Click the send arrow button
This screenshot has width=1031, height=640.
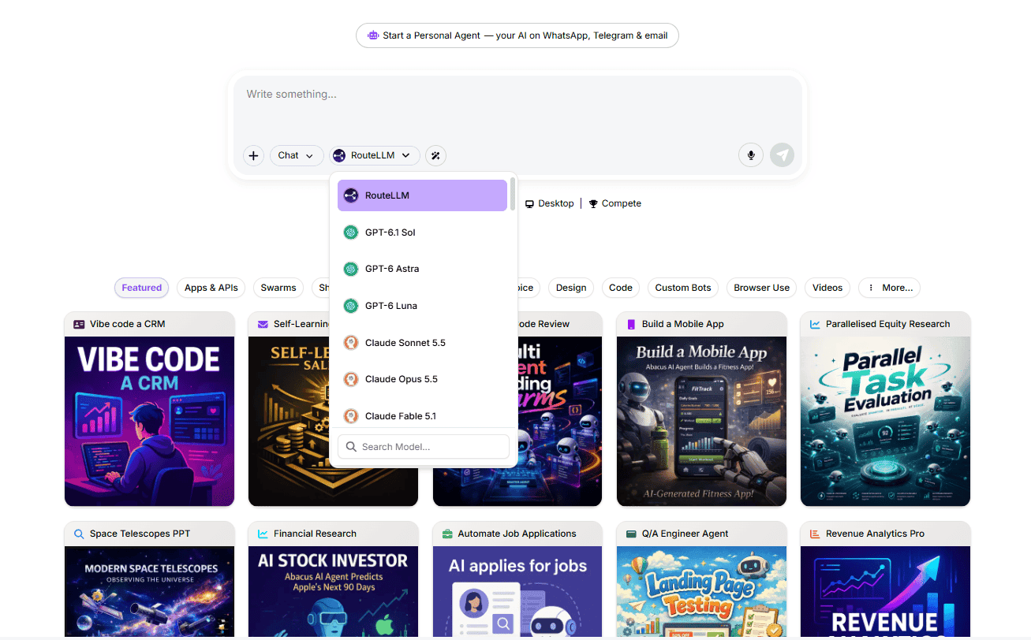point(783,155)
